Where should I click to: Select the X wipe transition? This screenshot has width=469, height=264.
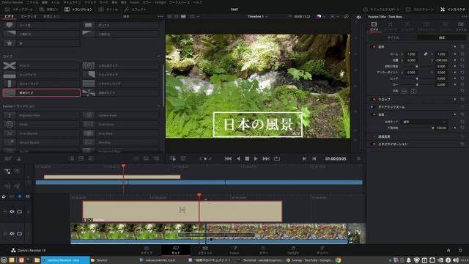[41, 65]
